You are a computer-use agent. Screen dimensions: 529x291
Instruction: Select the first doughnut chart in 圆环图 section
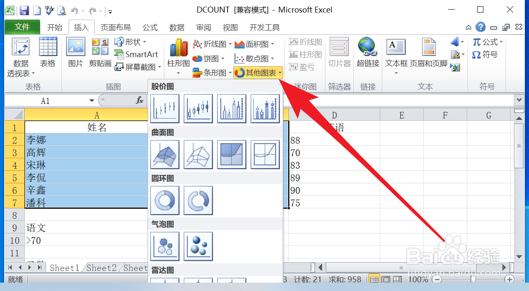[x=164, y=200]
